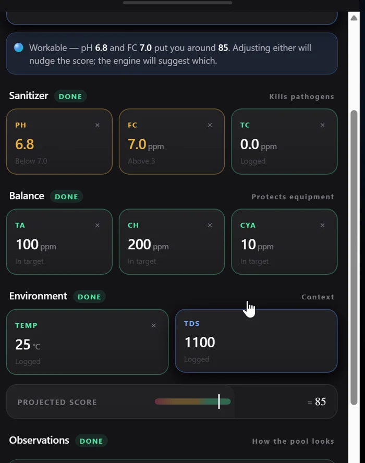The image size is (365, 463).
Task: Clear the TEMP reading with its X
Action: (x=153, y=325)
